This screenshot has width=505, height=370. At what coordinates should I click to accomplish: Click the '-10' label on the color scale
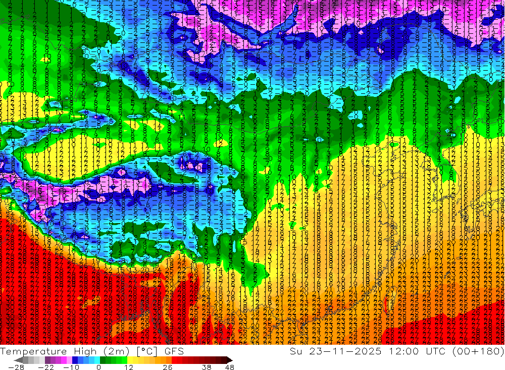[72, 367]
